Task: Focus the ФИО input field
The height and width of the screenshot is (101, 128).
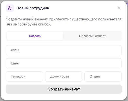Action: [64, 50]
